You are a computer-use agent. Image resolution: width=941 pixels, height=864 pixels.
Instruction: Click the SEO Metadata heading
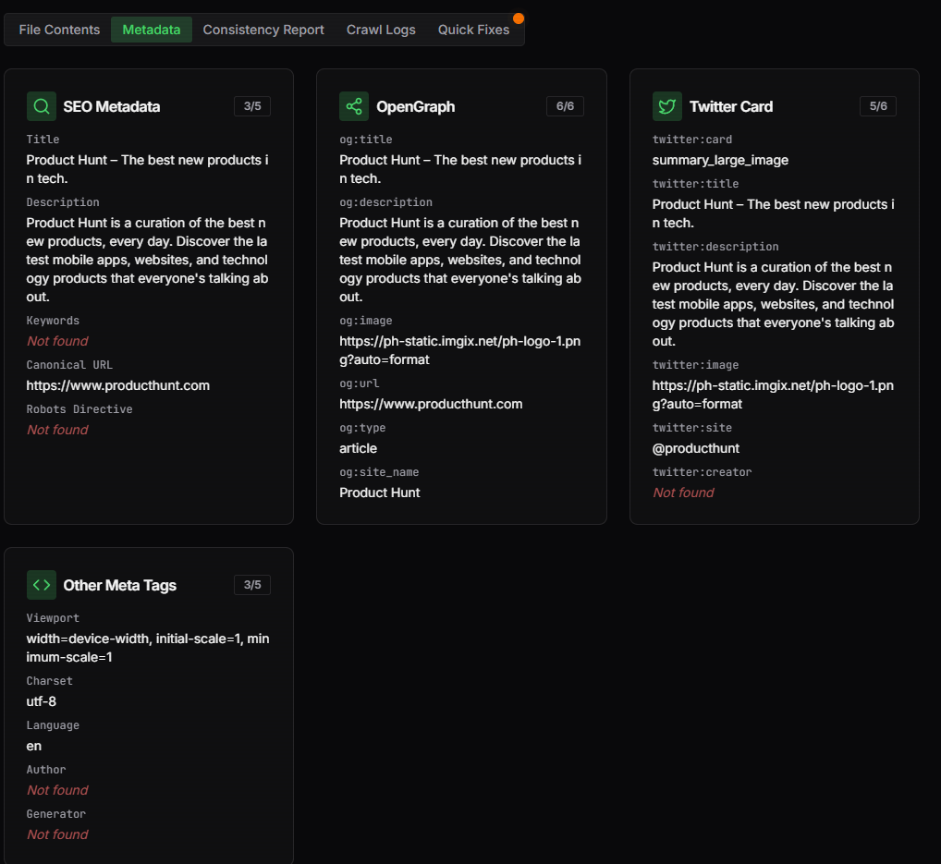point(112,106)
